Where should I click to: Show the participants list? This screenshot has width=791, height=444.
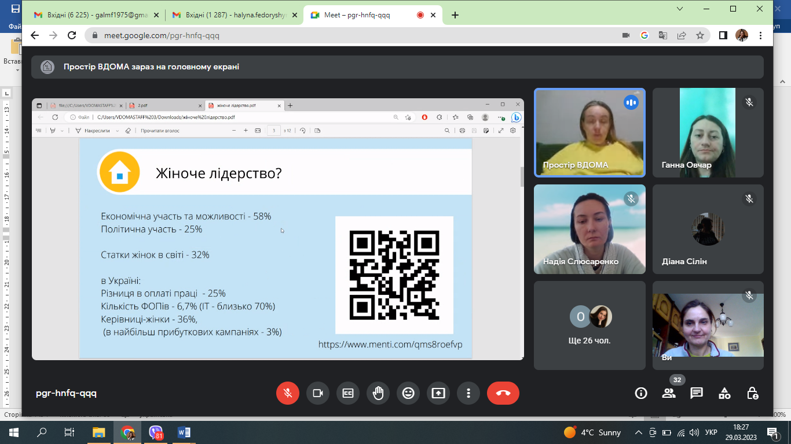(x=669, y=393)
